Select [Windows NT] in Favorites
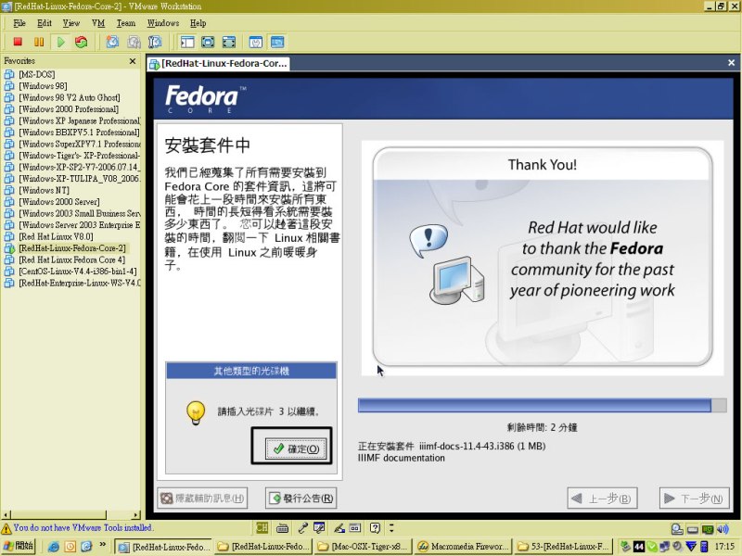Viewport: 742px width, 556px height. (44, 190)
